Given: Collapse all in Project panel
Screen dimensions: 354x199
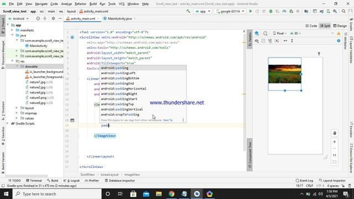Looking at the screenshot, I should point(45,18).
